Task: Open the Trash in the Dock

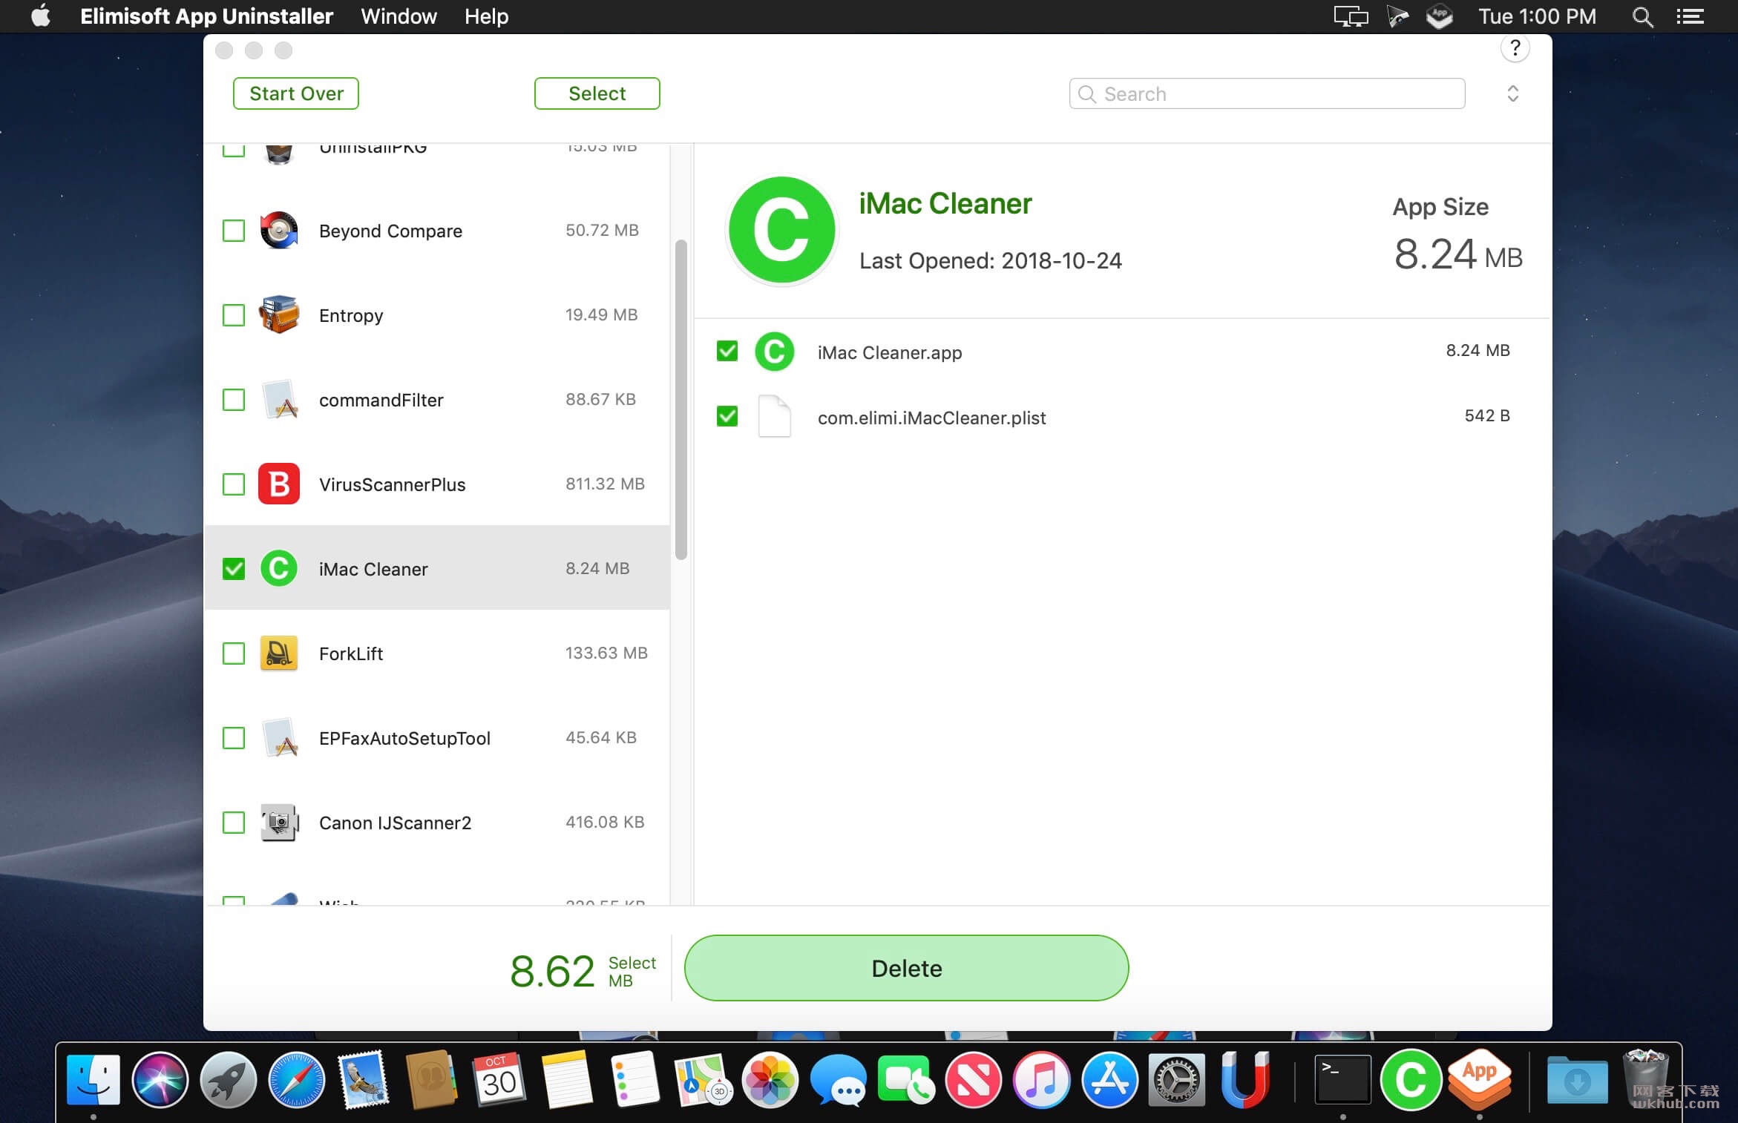Action: tap(1645, 1079)
